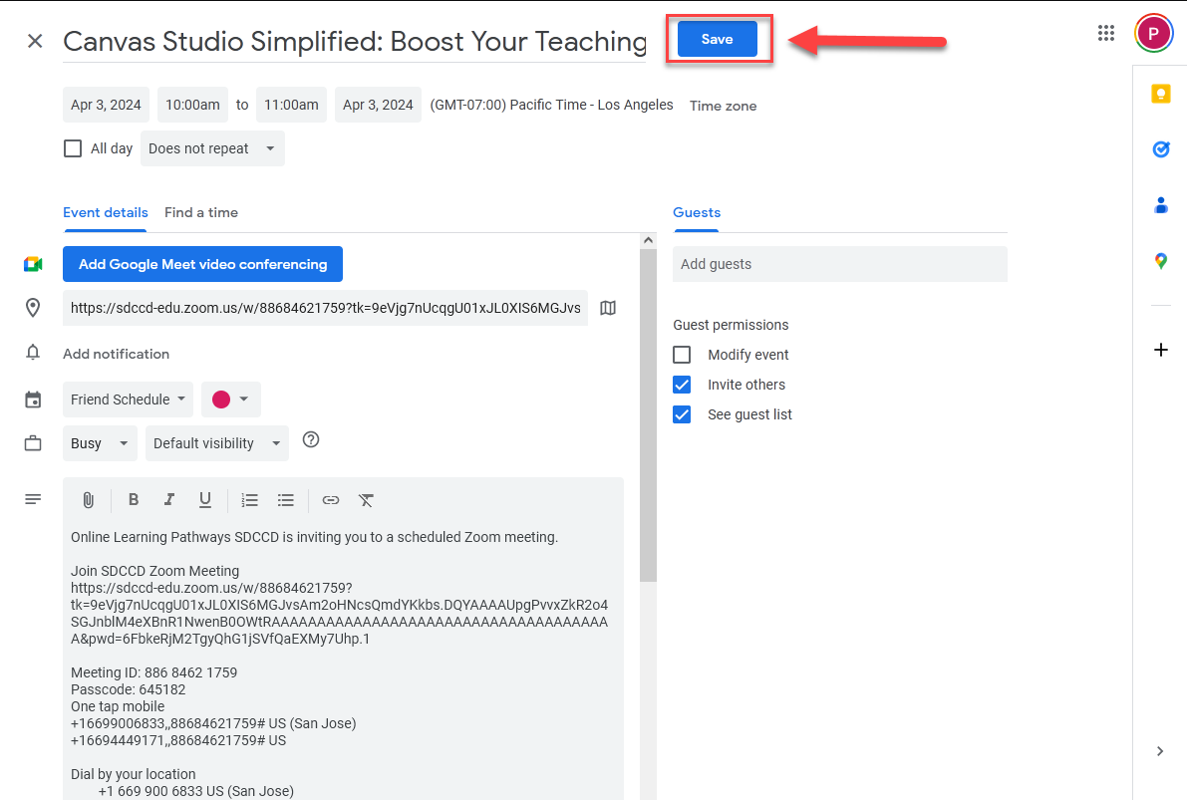Enable the All day checkbox
The height and width of the screenshot is (800, 1187).
(x=73, y=148)
